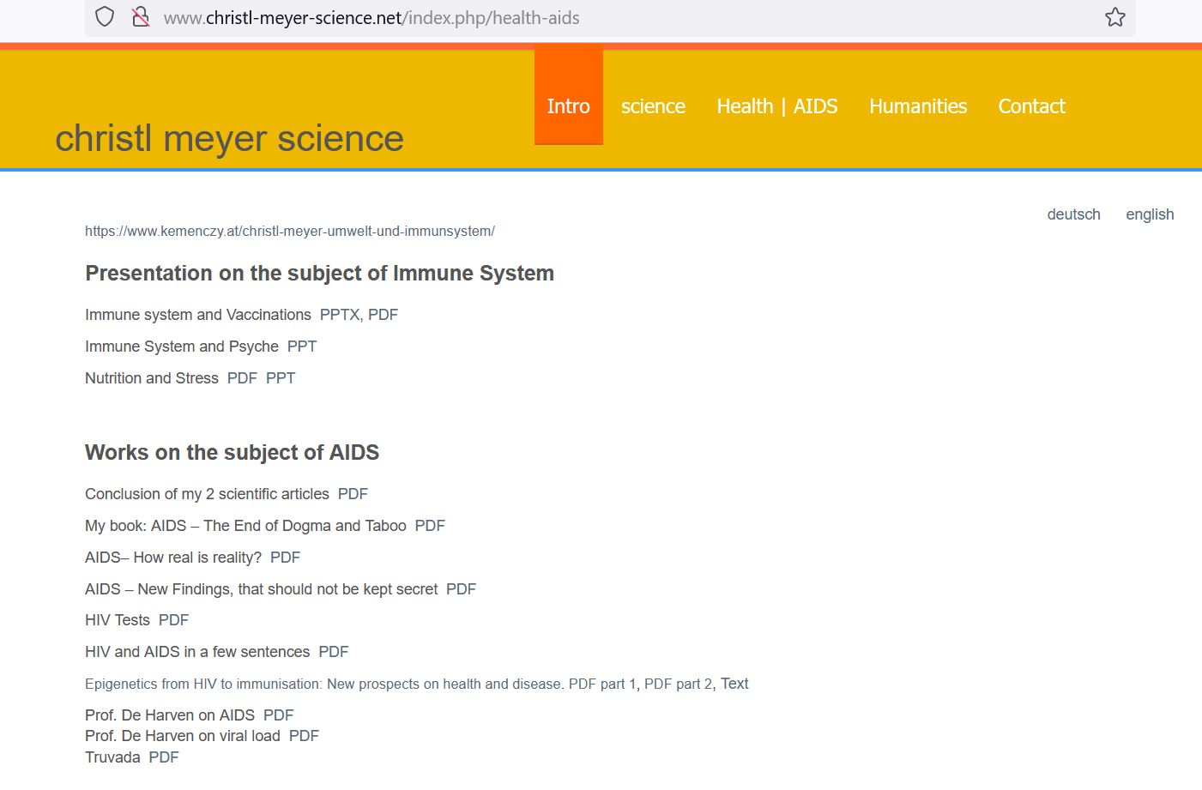Click the christl meyer science site title
This screenshot has height=790, width=1202.
coord(229,138)
